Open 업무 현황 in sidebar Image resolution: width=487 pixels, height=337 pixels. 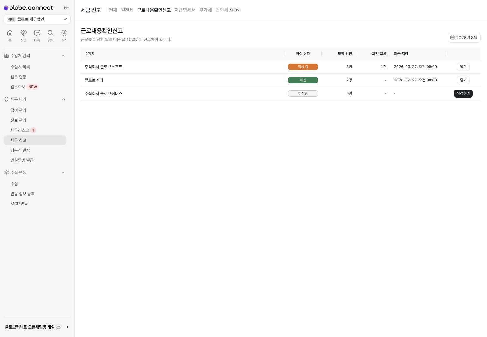(35, 77)
